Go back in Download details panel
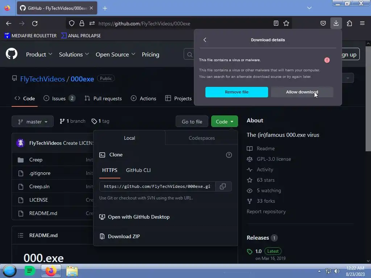 (205, 40)
